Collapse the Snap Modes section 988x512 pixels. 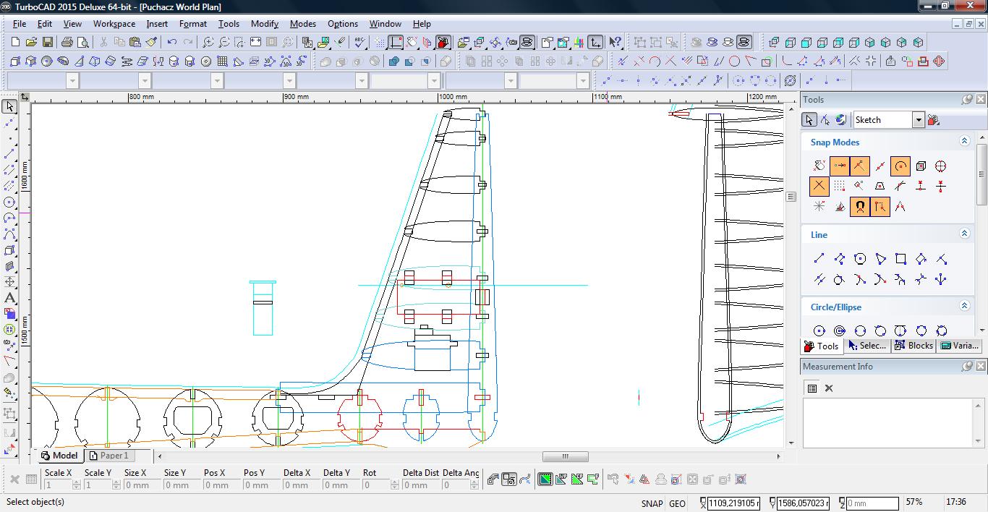(x=964, y=142)
